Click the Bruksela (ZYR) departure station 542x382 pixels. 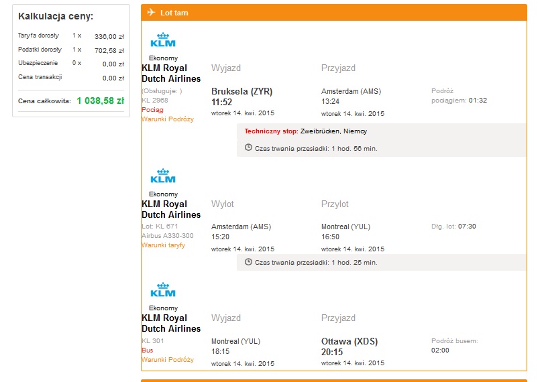click(242, 92)
